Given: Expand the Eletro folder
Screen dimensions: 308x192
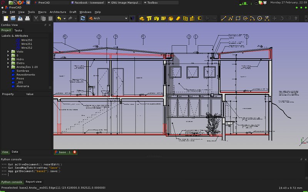Looking at the screenshot, I should (8, 63).
